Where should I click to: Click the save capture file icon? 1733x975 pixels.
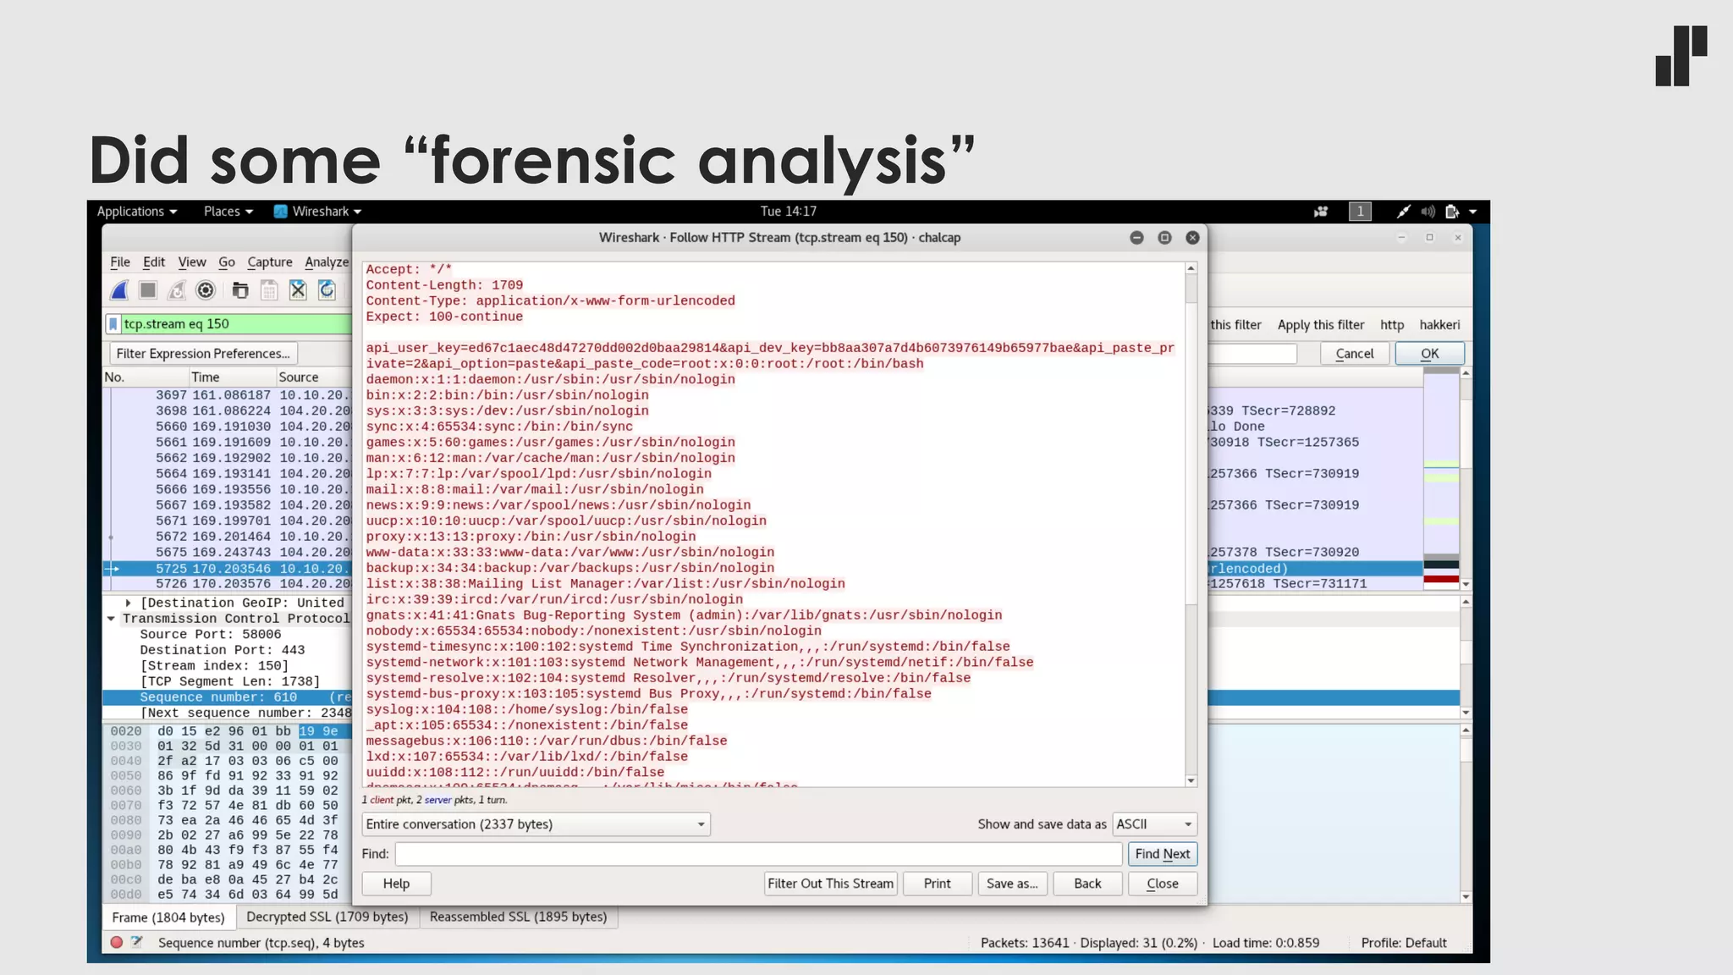pyautogui.click(x=269, y=290)
